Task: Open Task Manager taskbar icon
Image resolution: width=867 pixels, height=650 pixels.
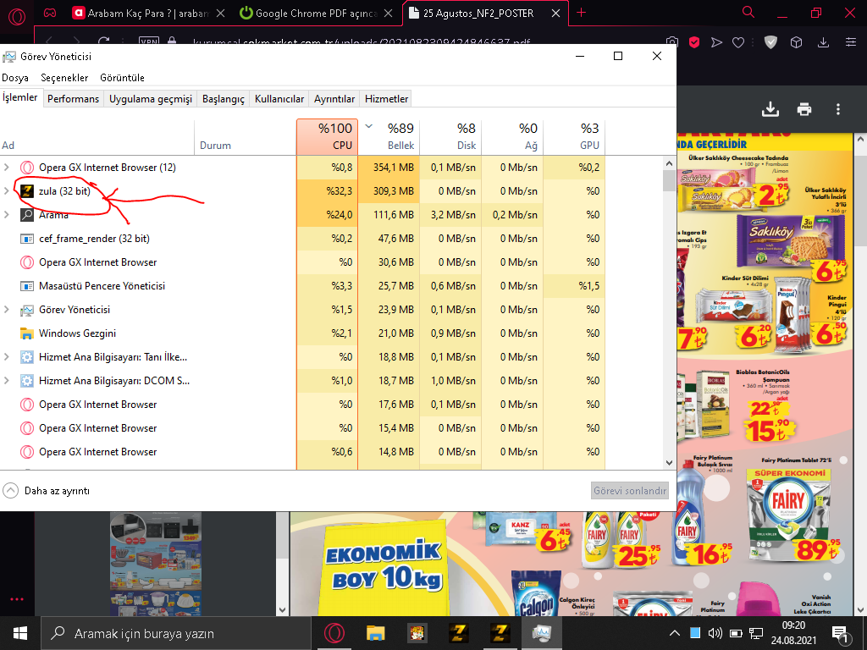Action: coord(541,633)
